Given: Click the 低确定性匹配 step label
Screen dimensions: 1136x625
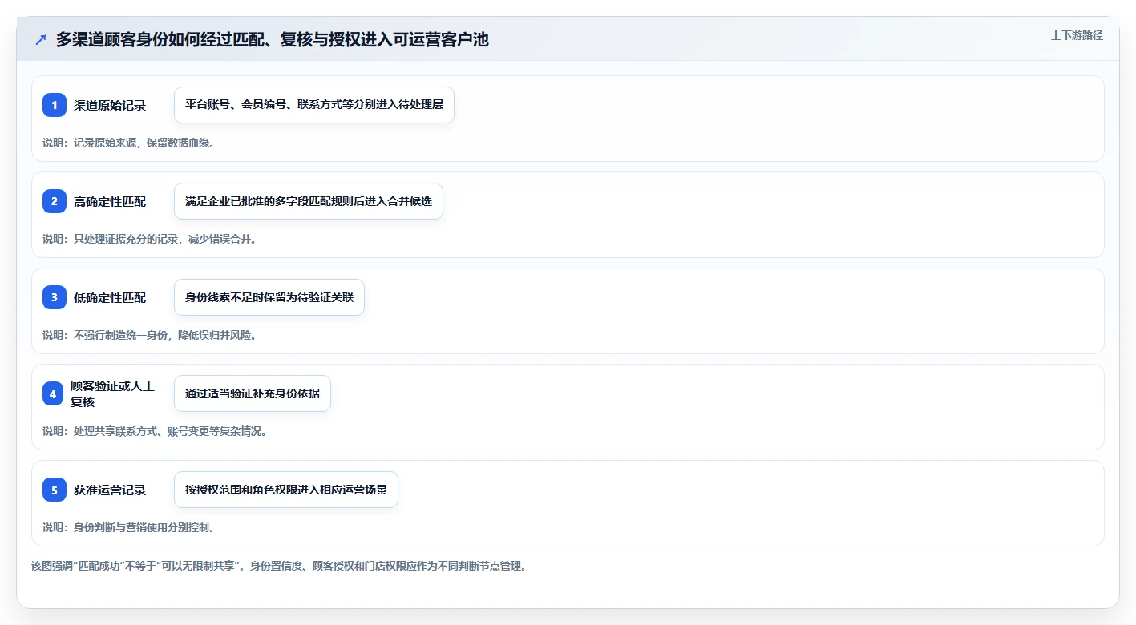Looking at the screenshot, I should [x=110, y=297].
